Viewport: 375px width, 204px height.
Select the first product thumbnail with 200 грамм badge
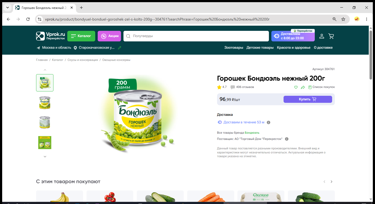[x=45, y=83]
